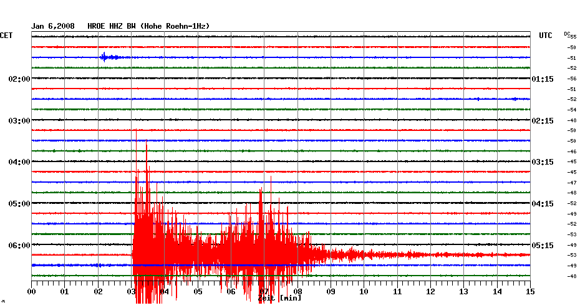Click the "04:15" UTC row label
This screenshot has height=308, width=580.
point(543,204)
